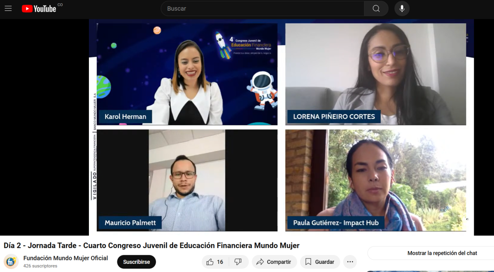This screenshot has height=272, width=494.
Task: Click Mauricio Palmett's video tile
Action: [187, 180]
